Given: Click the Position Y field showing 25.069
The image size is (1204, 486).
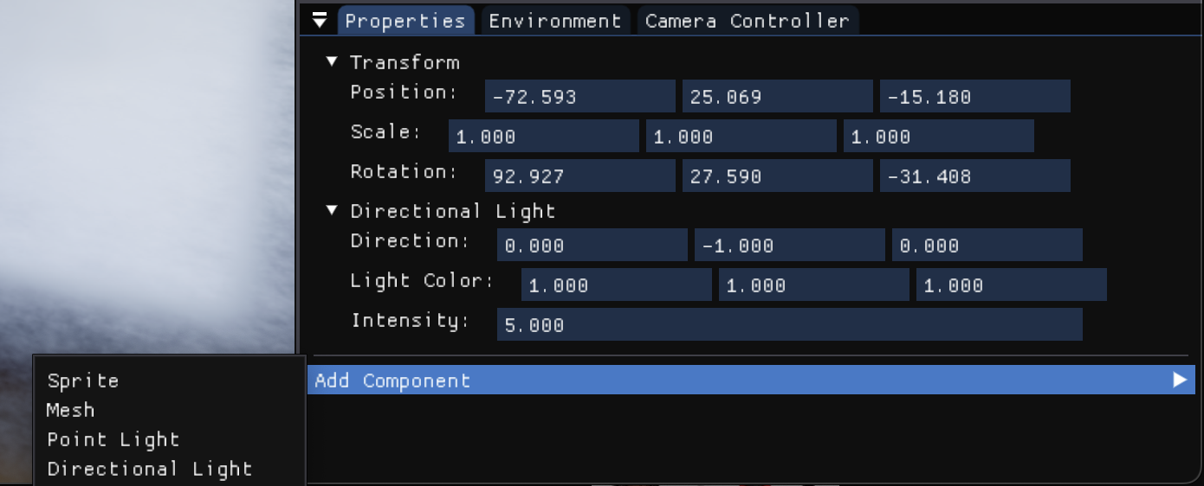Looking at the screenshot, I should coord(777,97).
